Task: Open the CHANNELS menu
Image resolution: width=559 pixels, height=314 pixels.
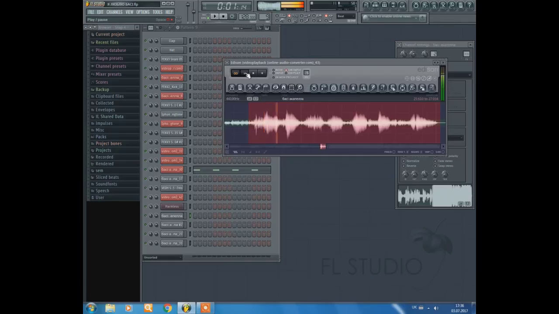Action: (114, 12)
